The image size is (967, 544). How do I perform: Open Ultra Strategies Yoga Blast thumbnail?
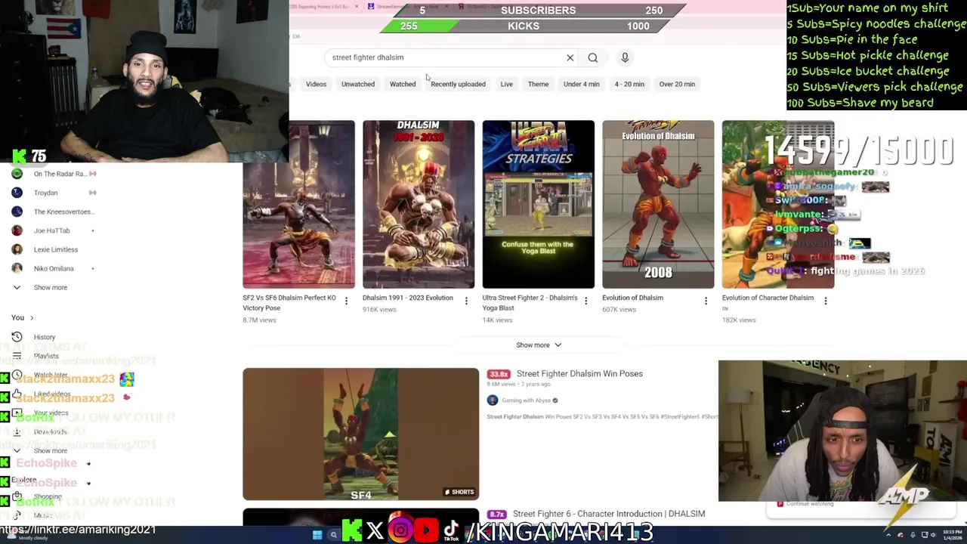539,204
